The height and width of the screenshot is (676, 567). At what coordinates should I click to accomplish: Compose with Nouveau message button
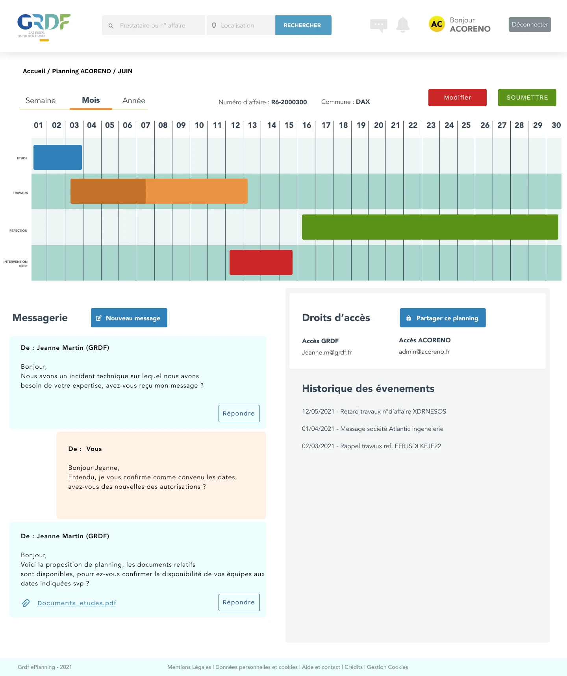tap(129, 318)
